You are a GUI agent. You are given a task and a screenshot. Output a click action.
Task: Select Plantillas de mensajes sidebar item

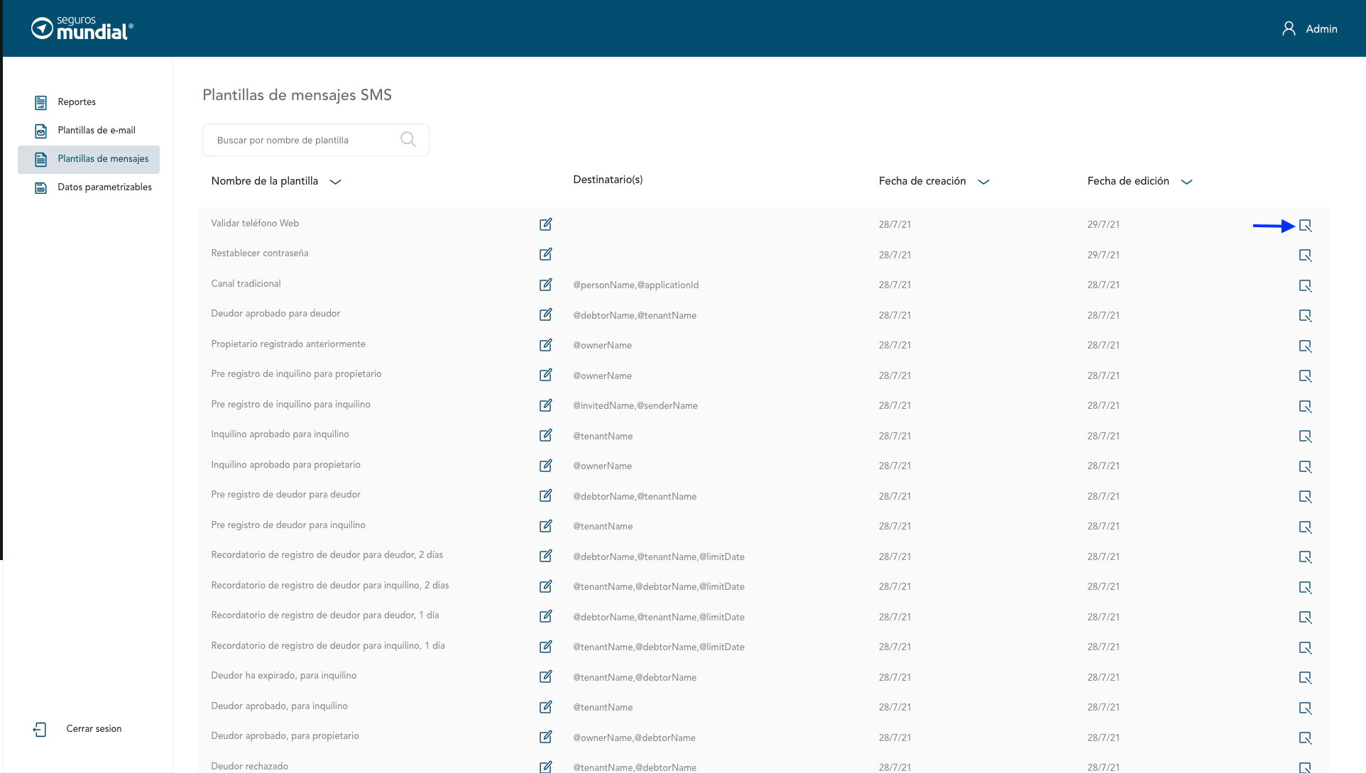click(103, 159)
